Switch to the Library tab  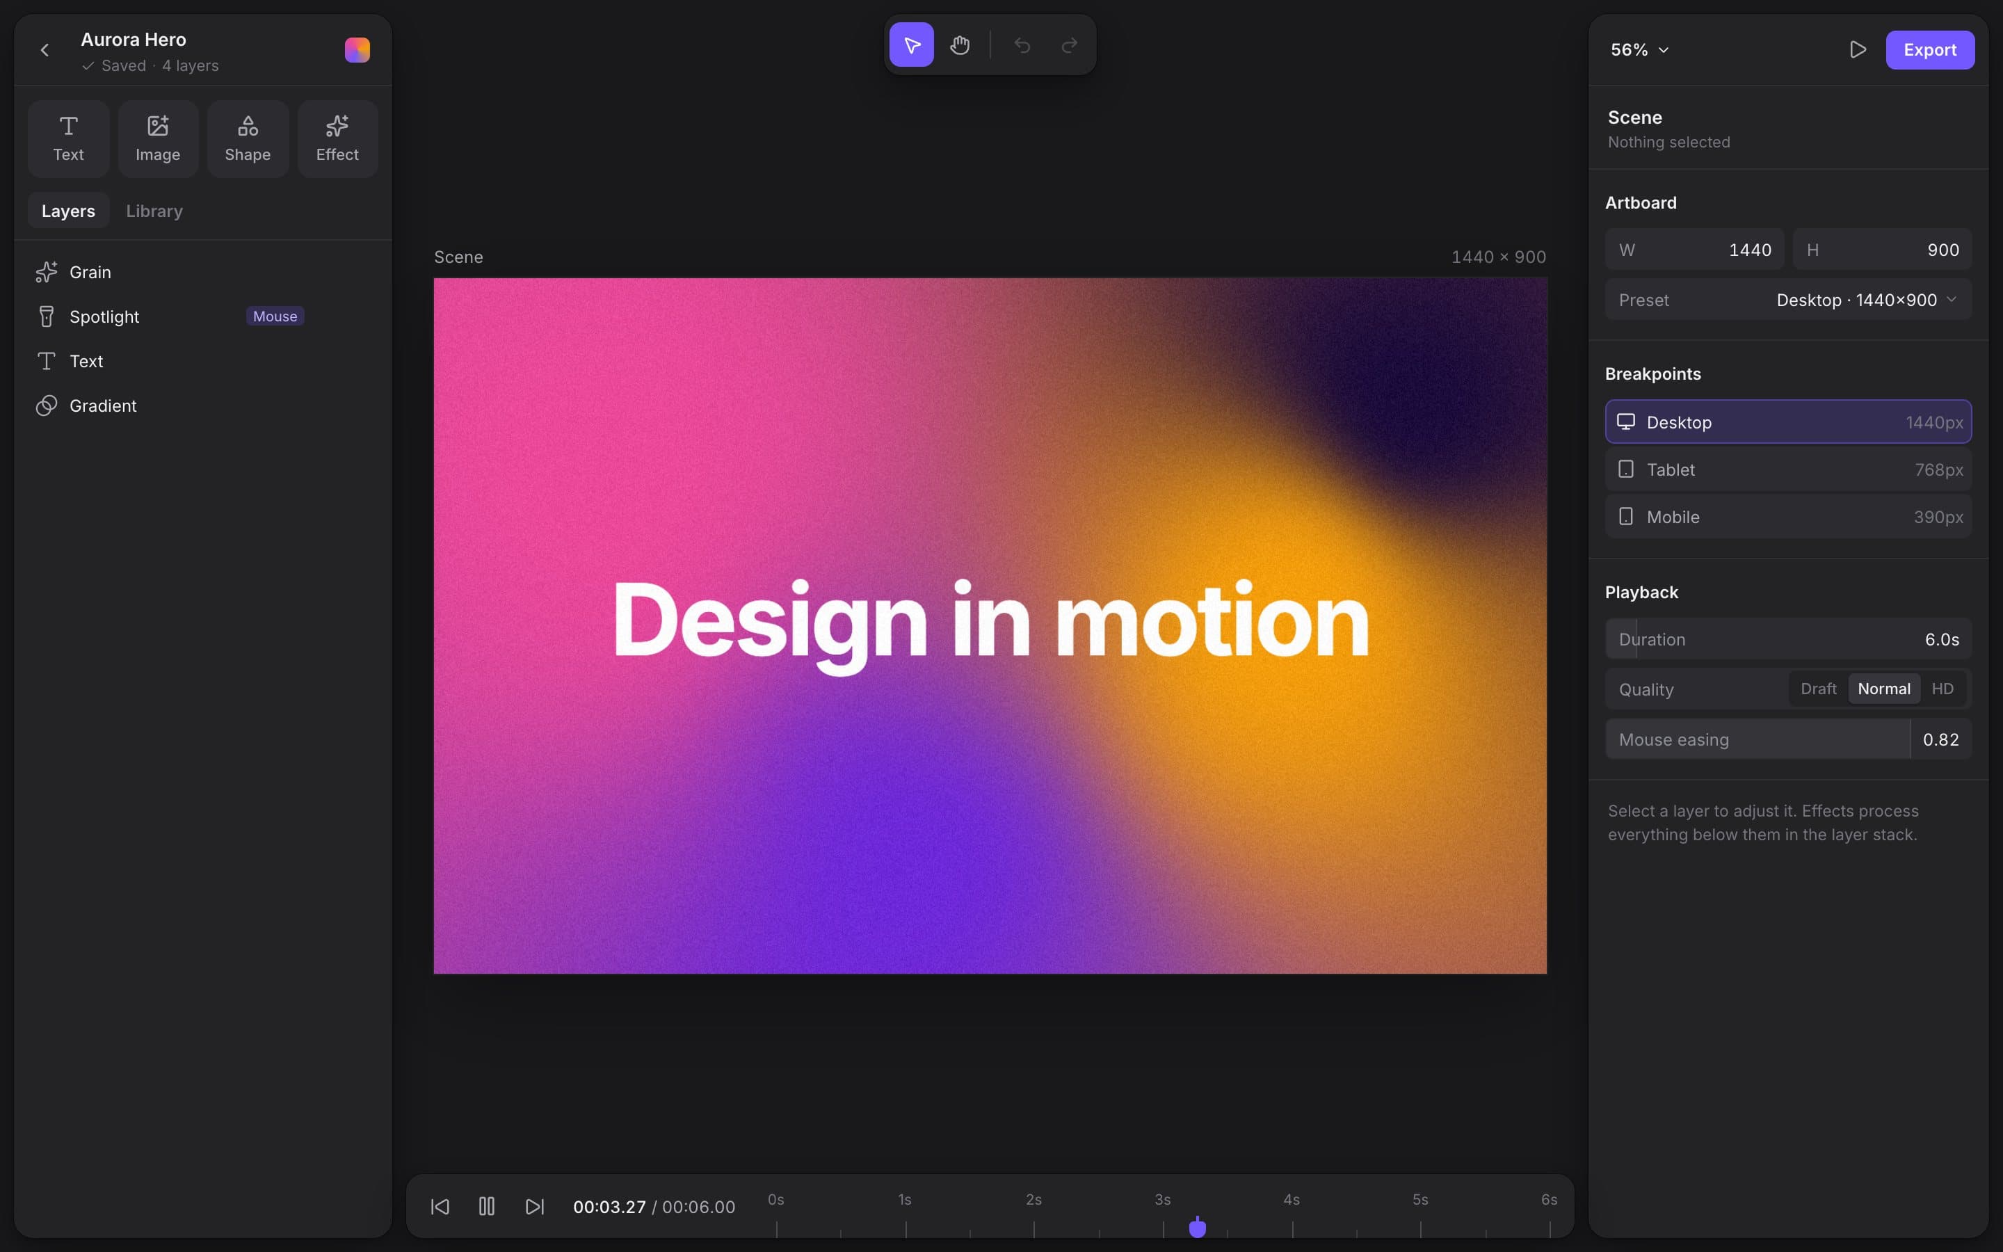tap(155, 211)
